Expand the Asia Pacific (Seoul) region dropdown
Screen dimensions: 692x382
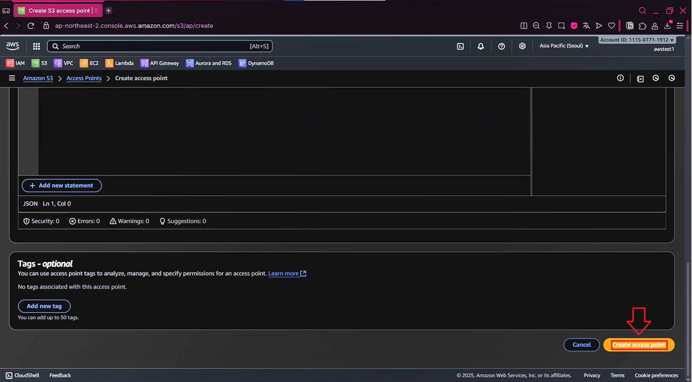coord(564,46)
